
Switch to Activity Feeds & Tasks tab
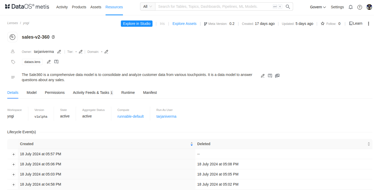pyautogui.click(x=93, y=93)
